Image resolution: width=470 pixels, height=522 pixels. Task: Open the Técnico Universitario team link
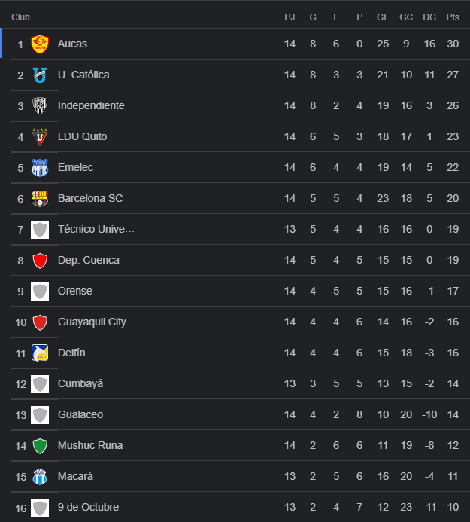click(96, 230)
